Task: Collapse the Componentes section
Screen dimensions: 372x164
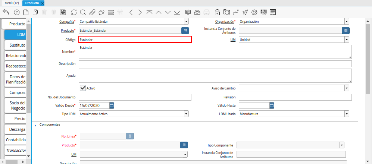Action: [x=36, y=125]
